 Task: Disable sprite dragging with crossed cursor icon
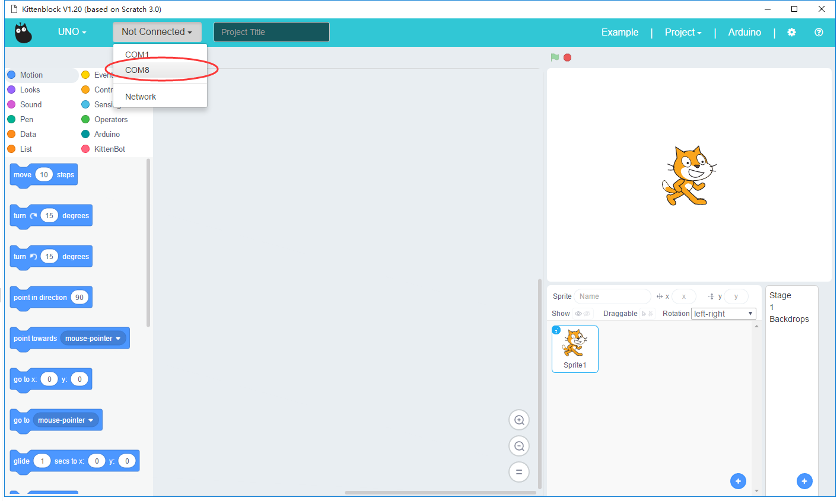[650, 314]
